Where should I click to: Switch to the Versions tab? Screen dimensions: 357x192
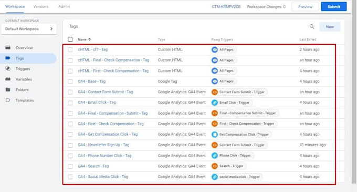click(x=41, y=6)
